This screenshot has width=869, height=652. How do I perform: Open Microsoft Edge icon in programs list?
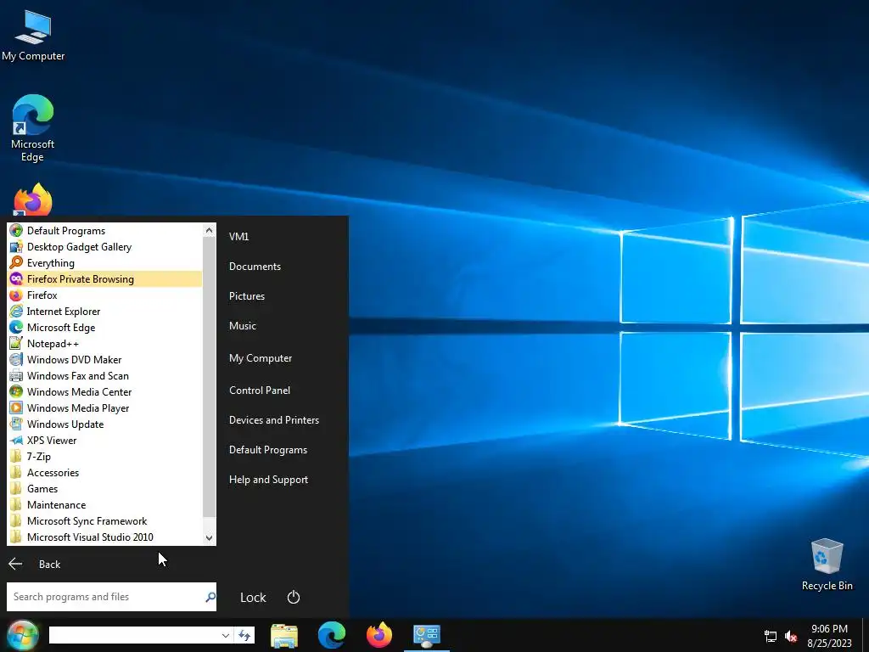point(16,327)
